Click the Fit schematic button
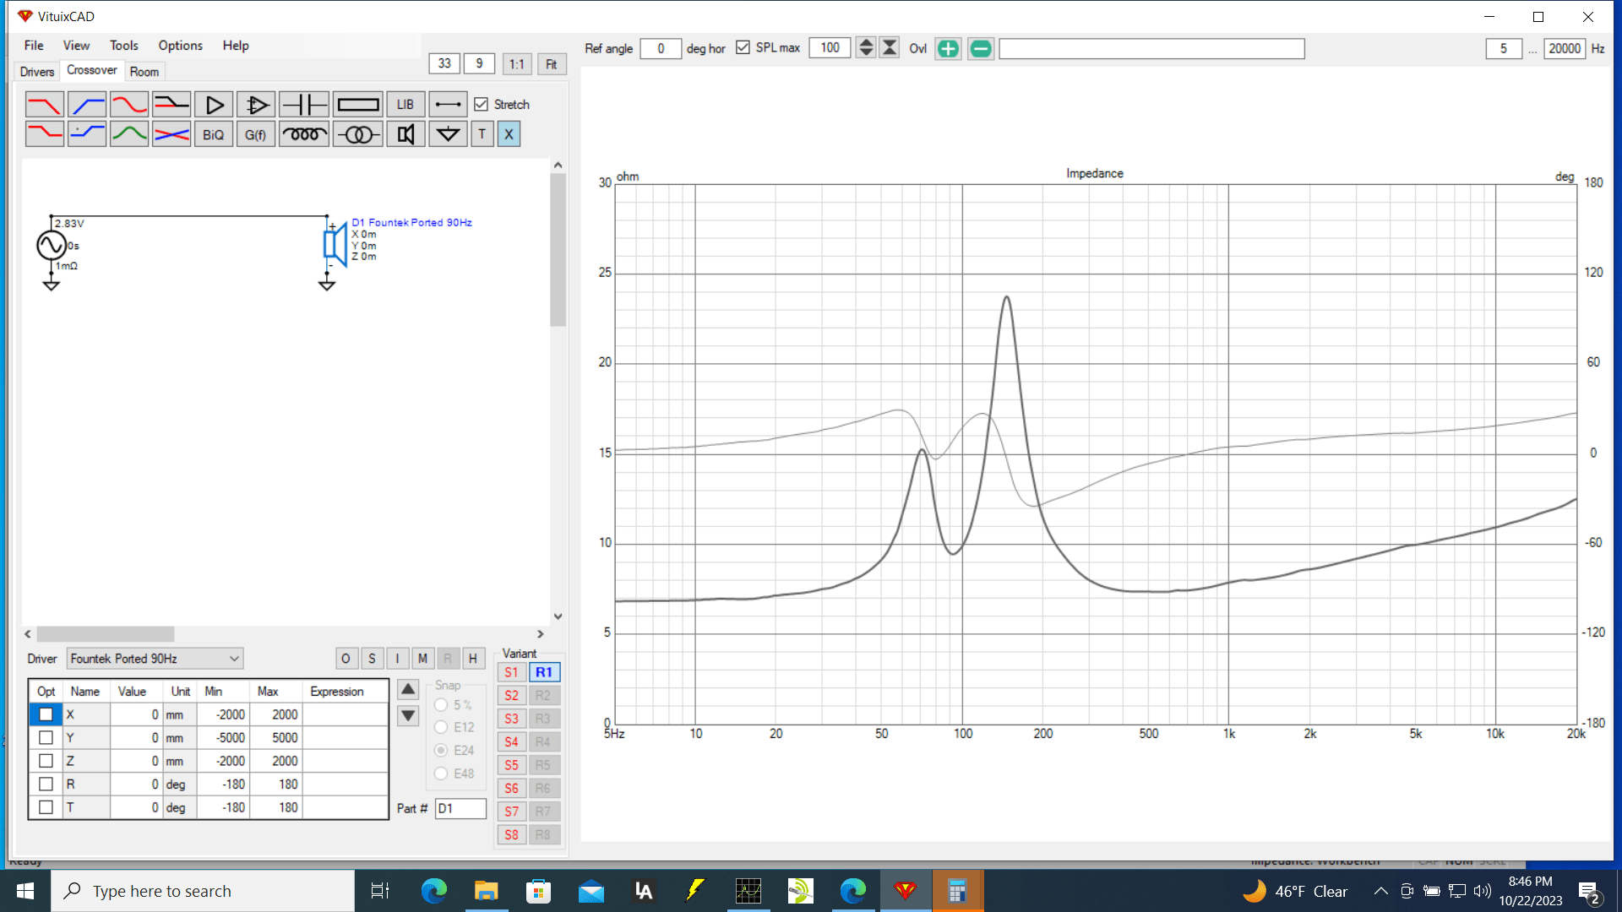Image resolution: width=1622 pixels, height=912 pixels. 552,64
